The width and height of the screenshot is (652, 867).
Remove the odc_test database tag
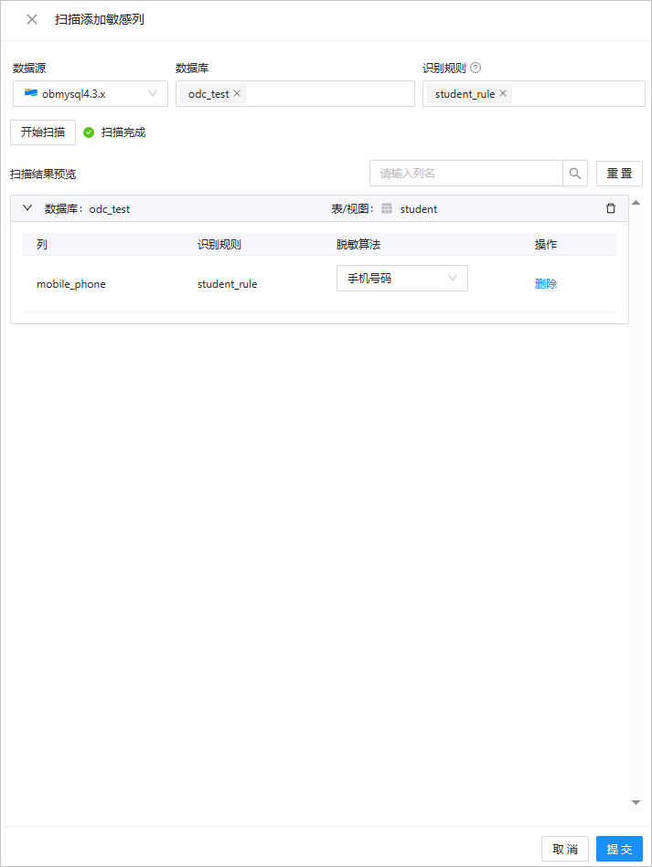pos(237,93)
